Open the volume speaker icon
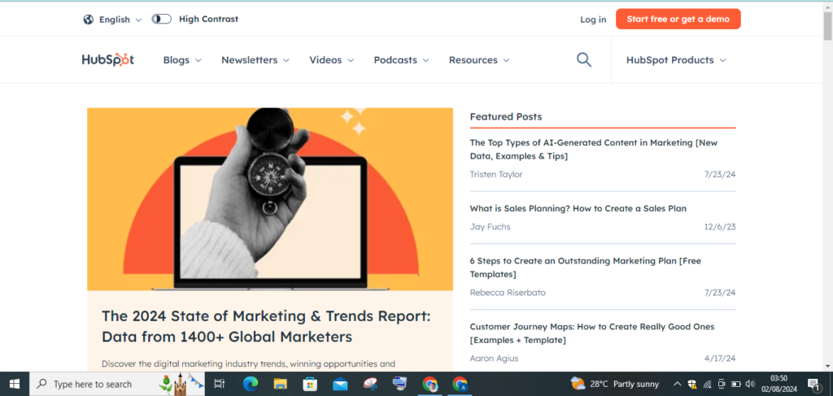833x396 pixels. (x=750, y=384)
